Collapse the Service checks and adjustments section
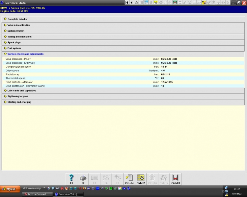This screenshot has width=247, height=197. tap(123, 54)
